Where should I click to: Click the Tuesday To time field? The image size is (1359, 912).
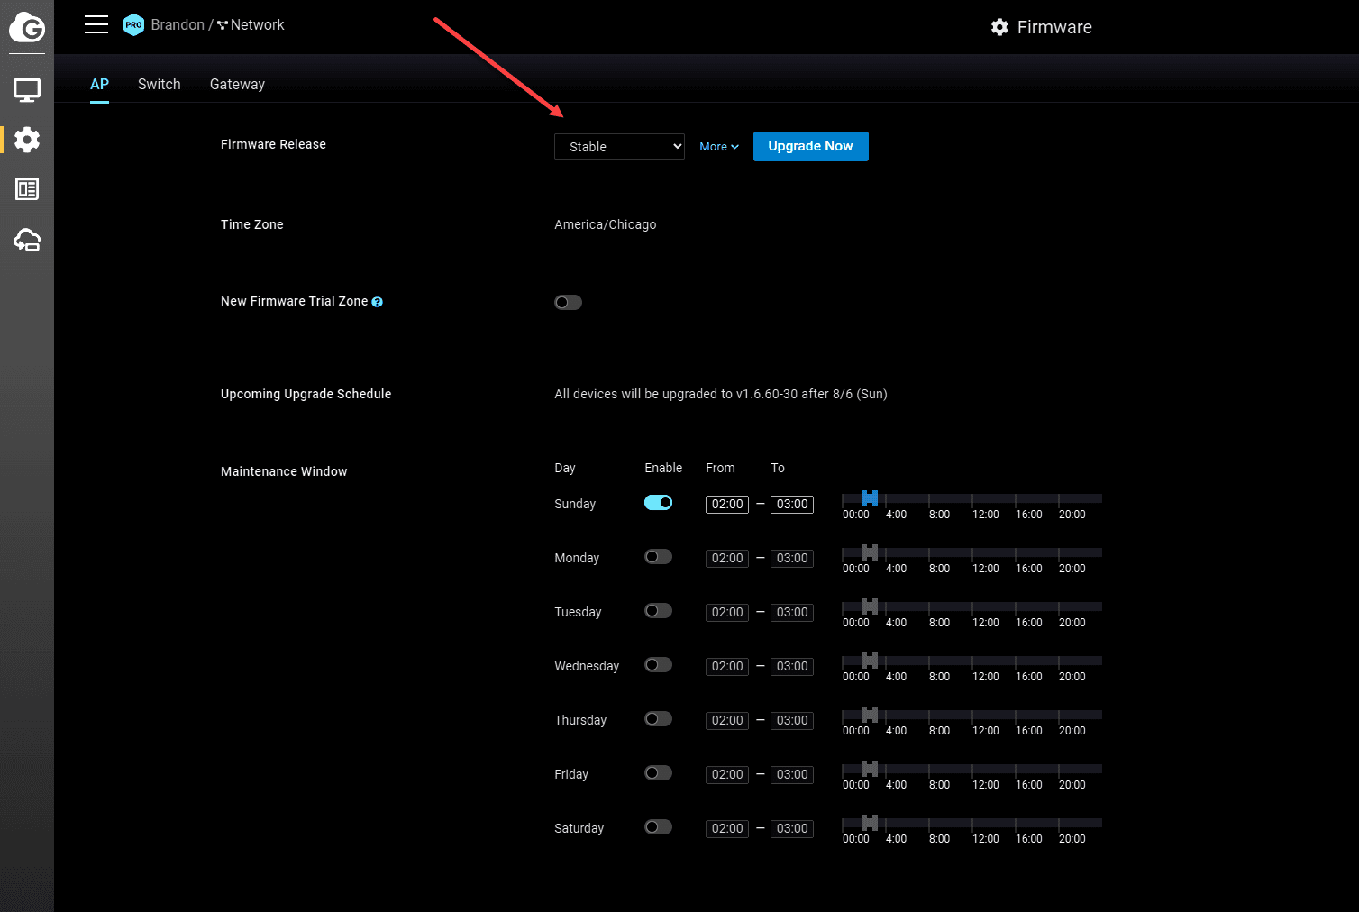(792, 613)
